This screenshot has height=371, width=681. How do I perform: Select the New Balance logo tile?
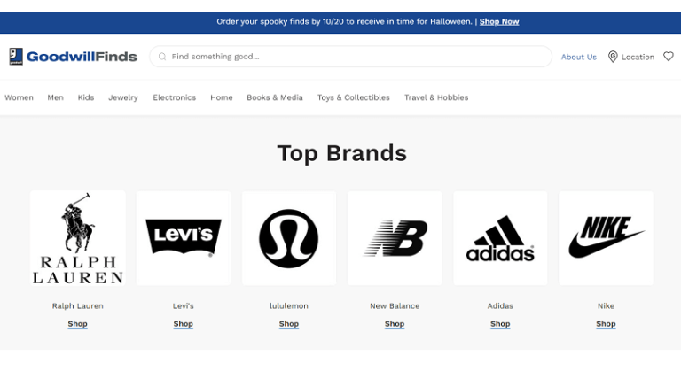[395, 238]
